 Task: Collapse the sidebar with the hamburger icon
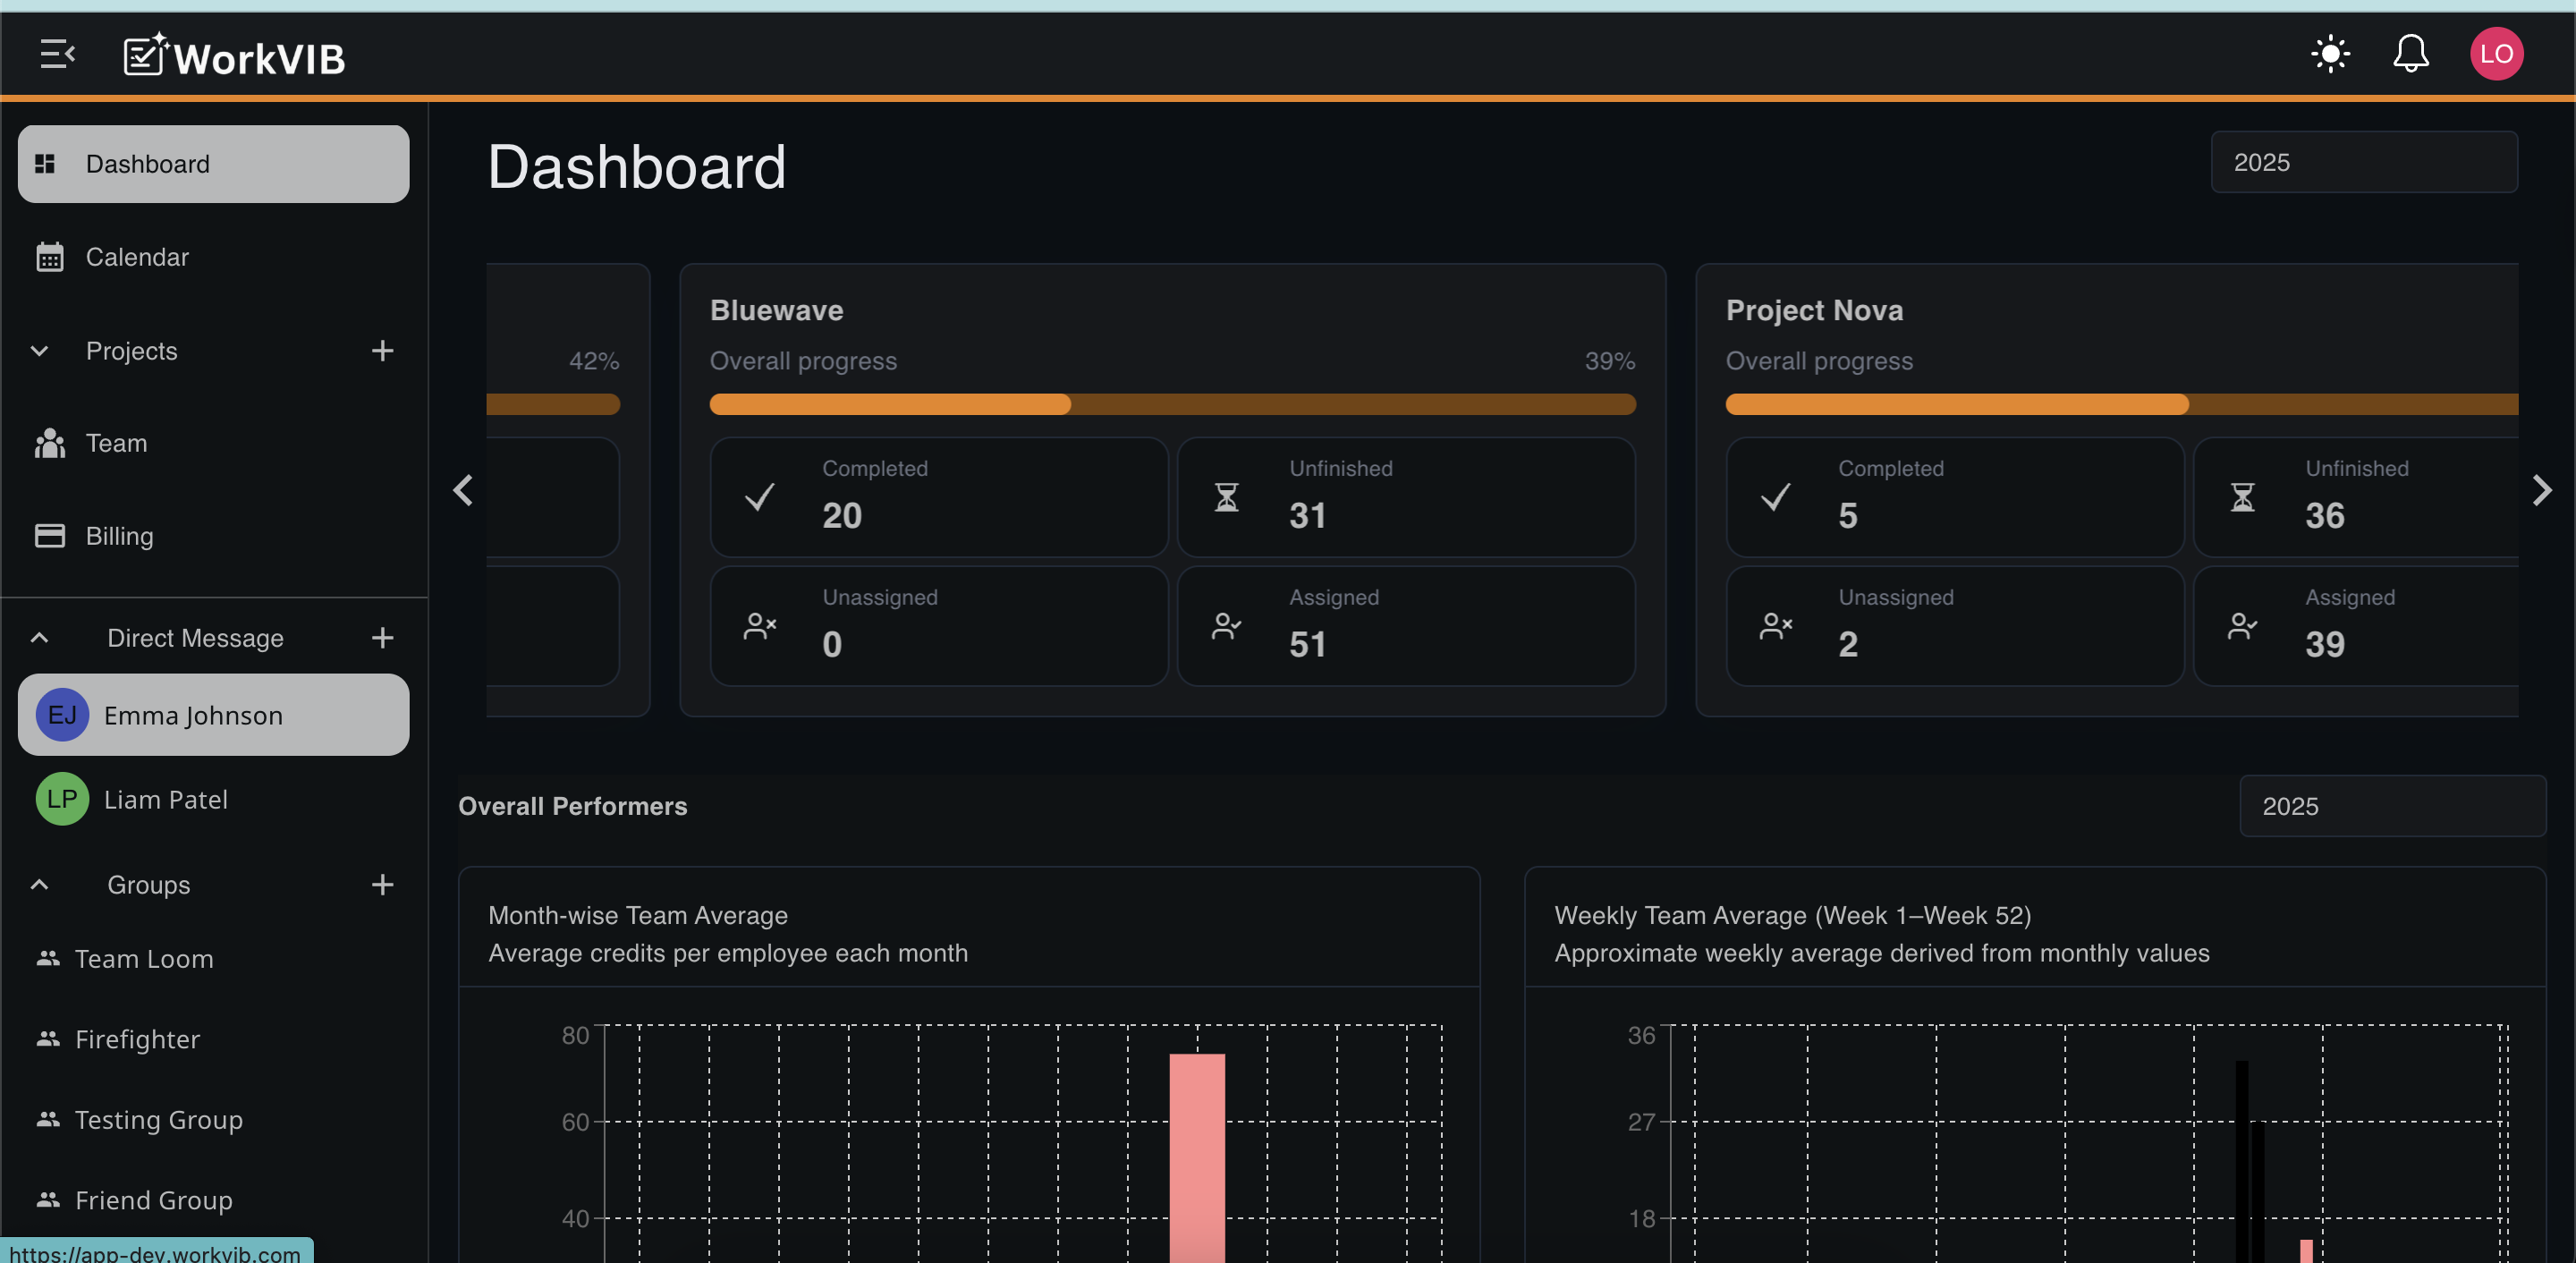click(x=57, y=54)
